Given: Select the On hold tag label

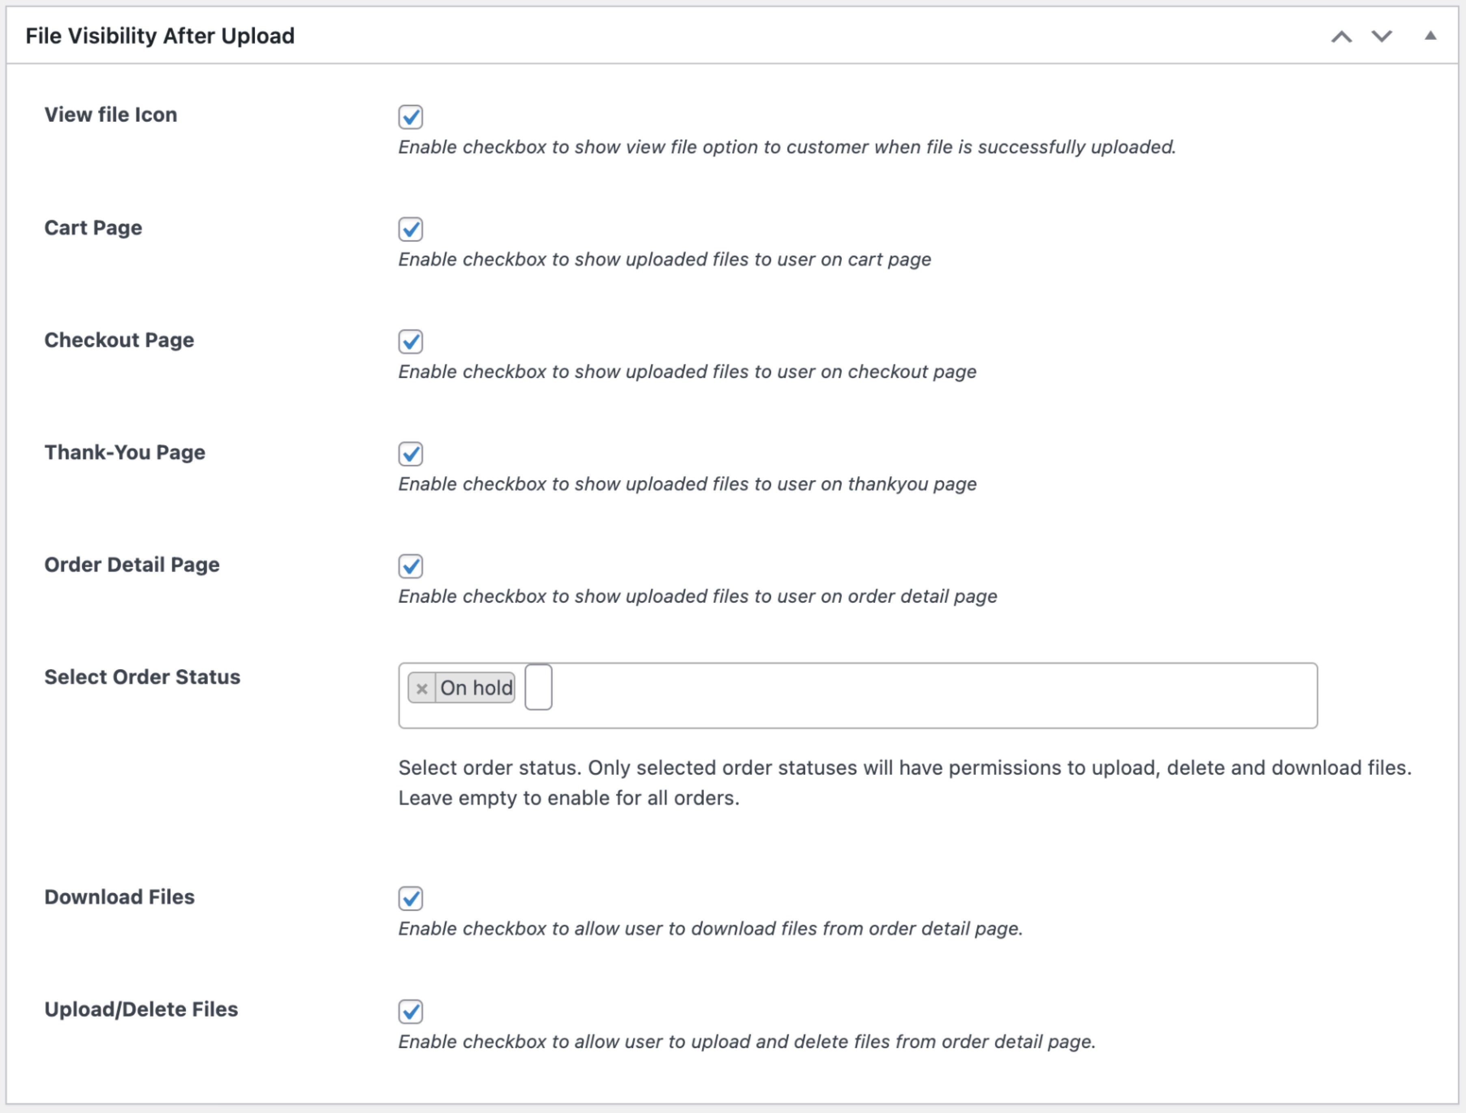Looking at the screenshot, I should click(x=476, y=688).
